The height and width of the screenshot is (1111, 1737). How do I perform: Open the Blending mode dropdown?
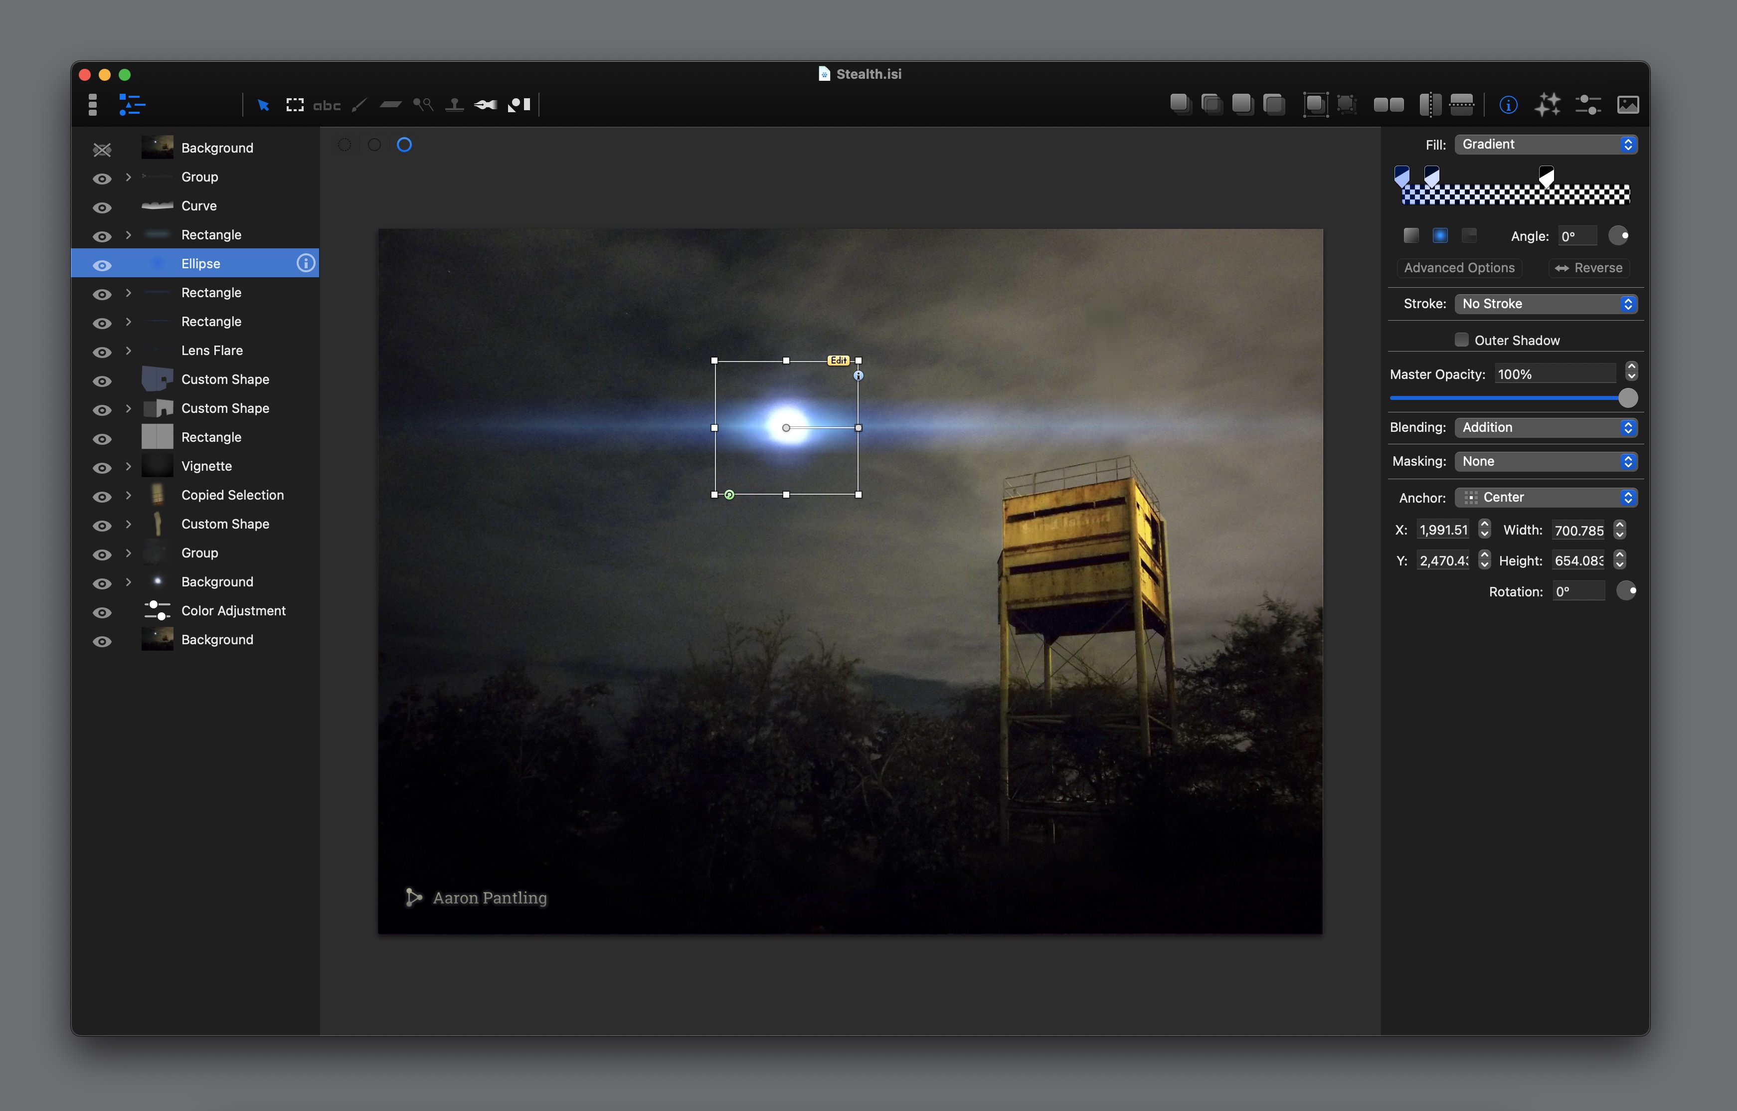coord(1546,427)
